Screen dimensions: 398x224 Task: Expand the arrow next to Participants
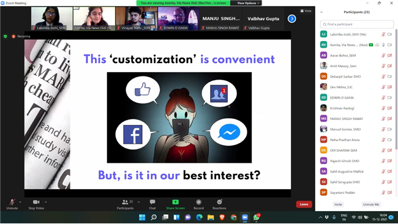tap(139, 202)
